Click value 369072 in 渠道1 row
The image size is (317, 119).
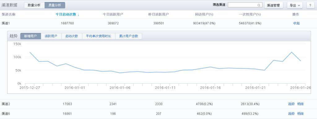pyautogui.click(x=113, y=23)
